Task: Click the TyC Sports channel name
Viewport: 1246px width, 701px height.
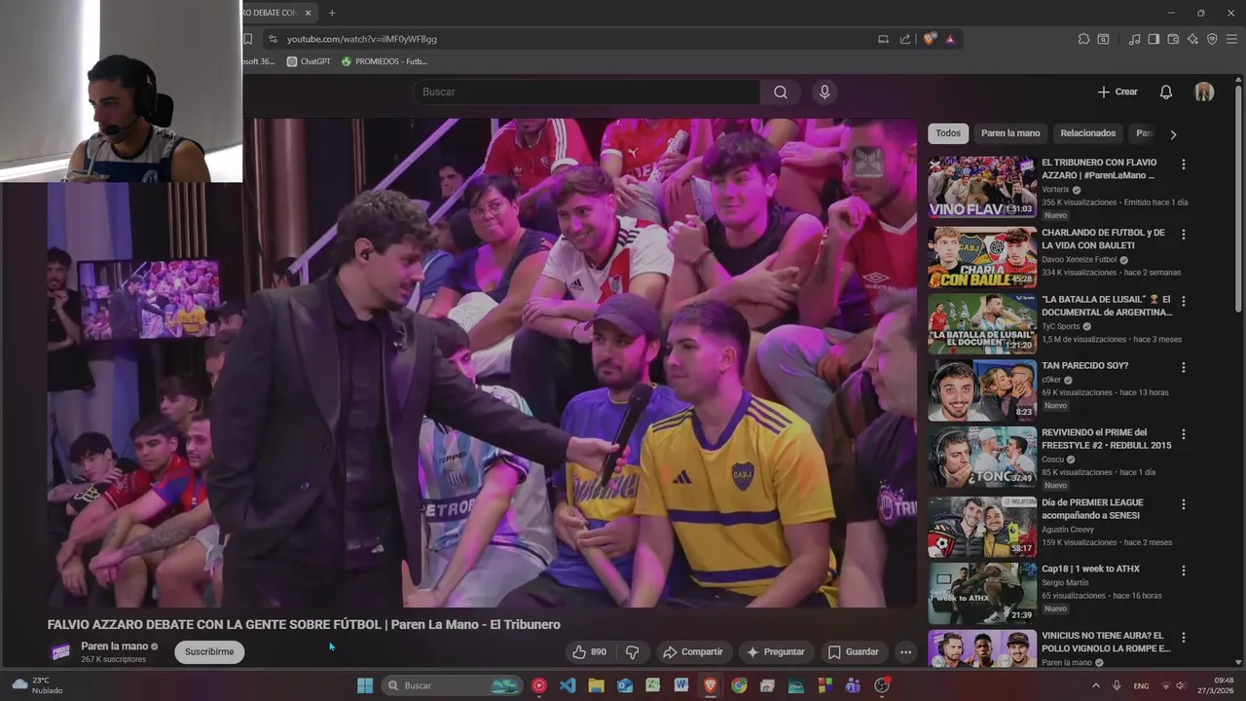Action: coord(1061,326)
